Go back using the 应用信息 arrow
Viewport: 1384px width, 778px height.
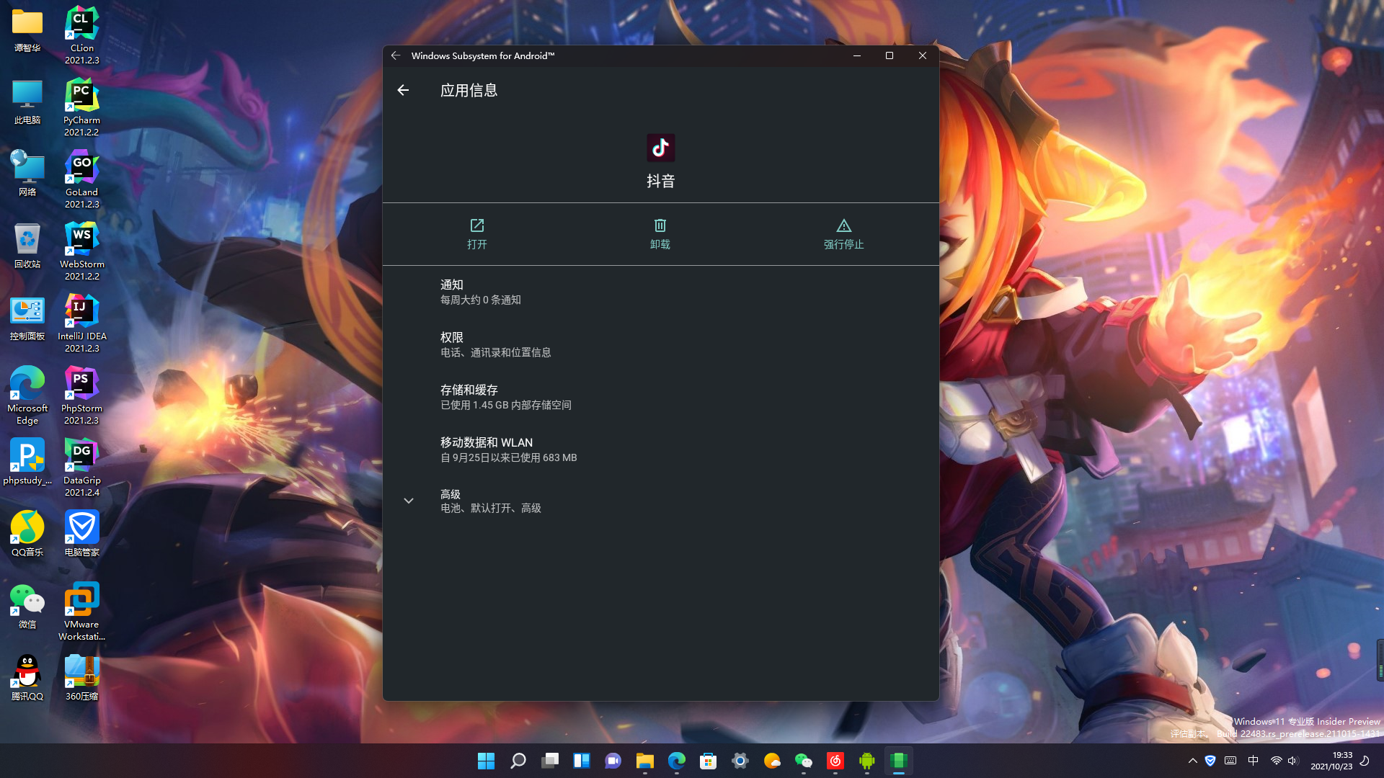click(x=403, y=90)
